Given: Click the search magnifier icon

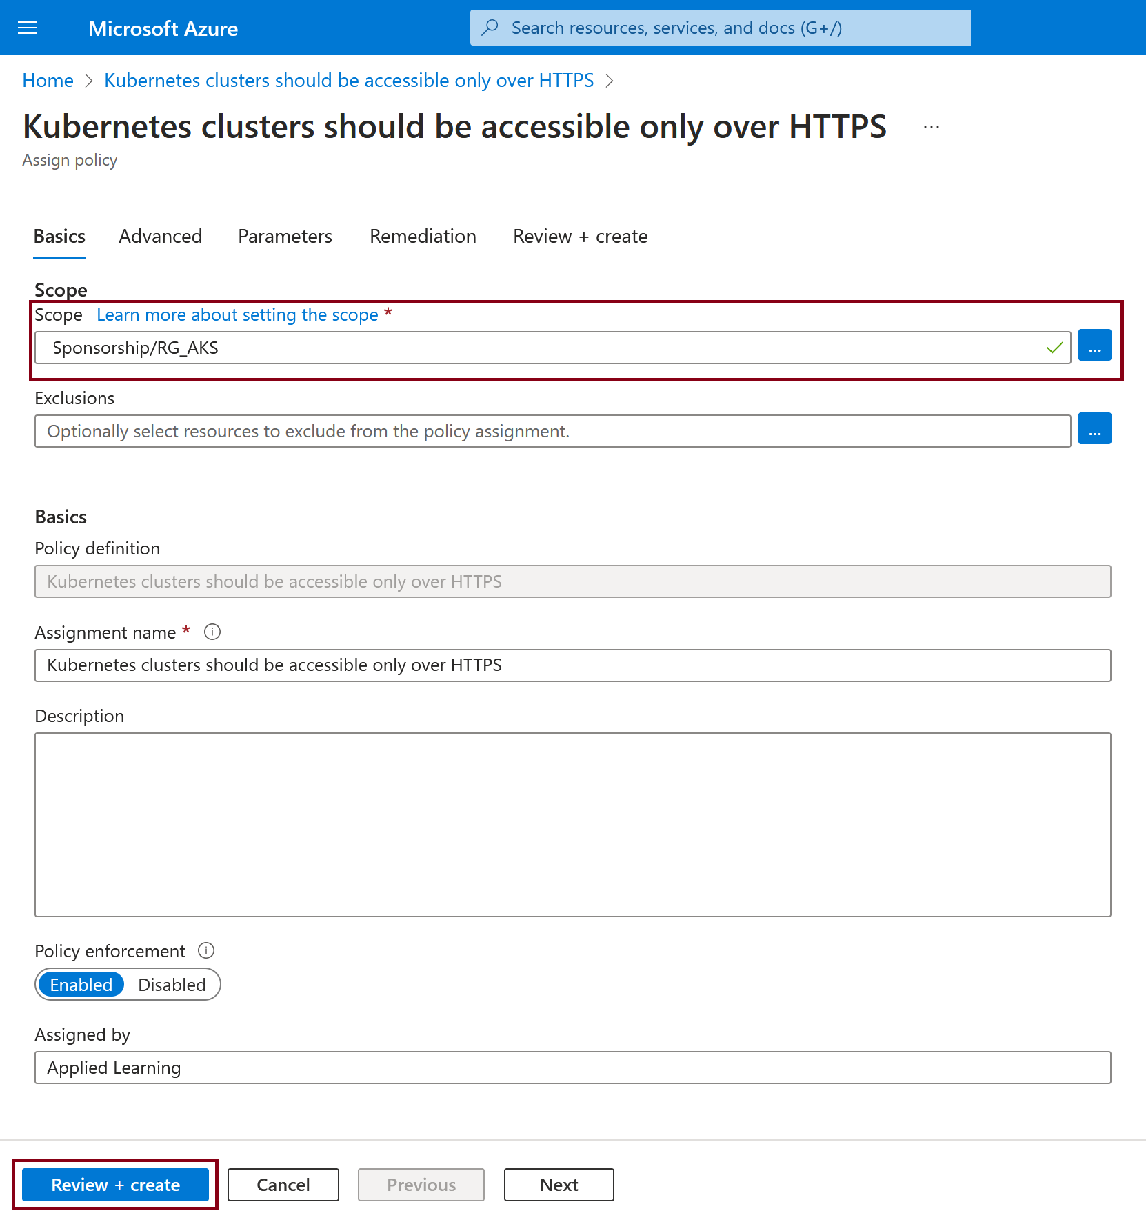Looking at the screenshot, I should coord(490,28).
